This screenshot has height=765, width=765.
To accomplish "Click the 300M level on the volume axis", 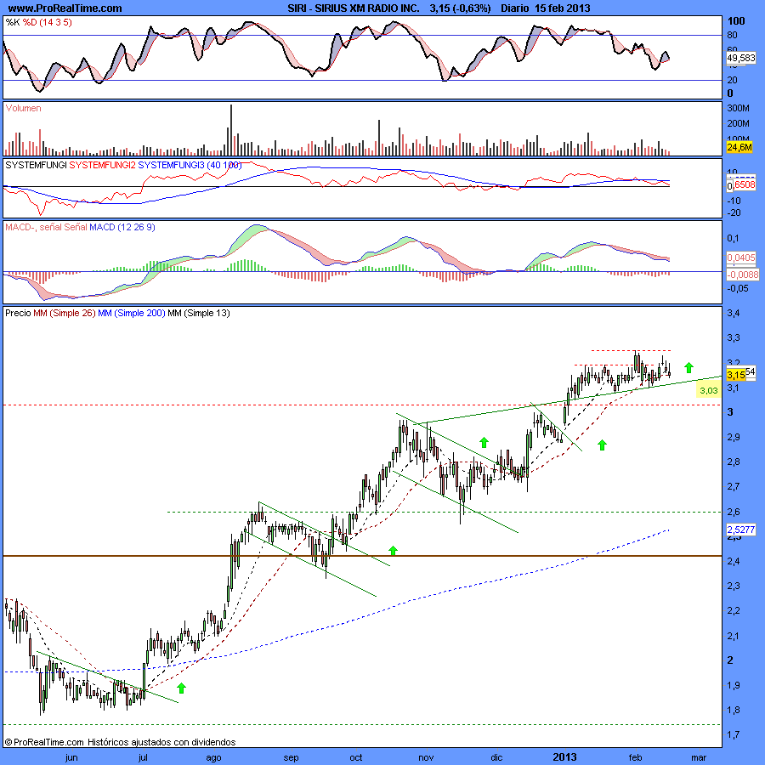I will tap(738, 108).
